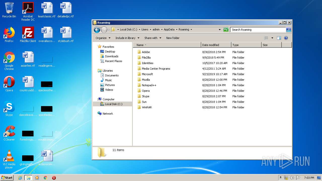Sort by the Size column header

click(x=271, y=45)
